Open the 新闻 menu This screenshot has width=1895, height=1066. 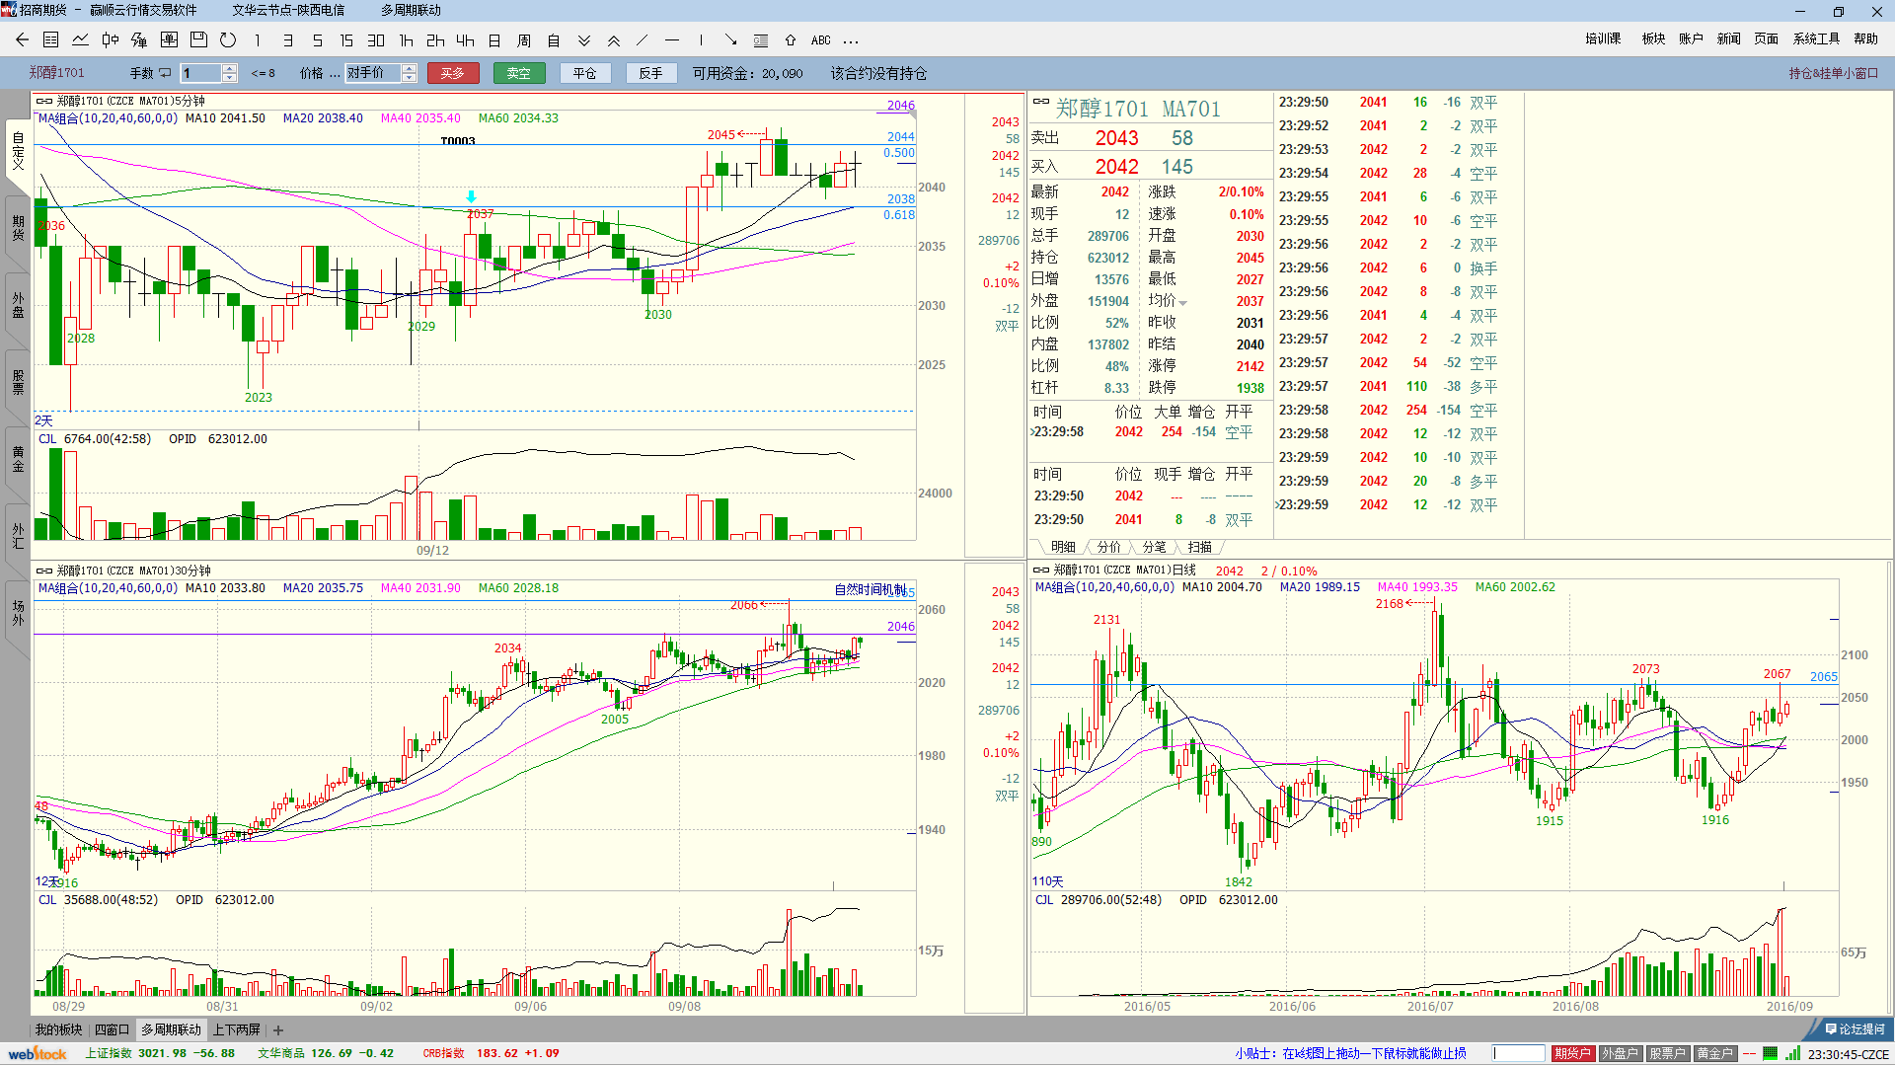click(1728, 39)
